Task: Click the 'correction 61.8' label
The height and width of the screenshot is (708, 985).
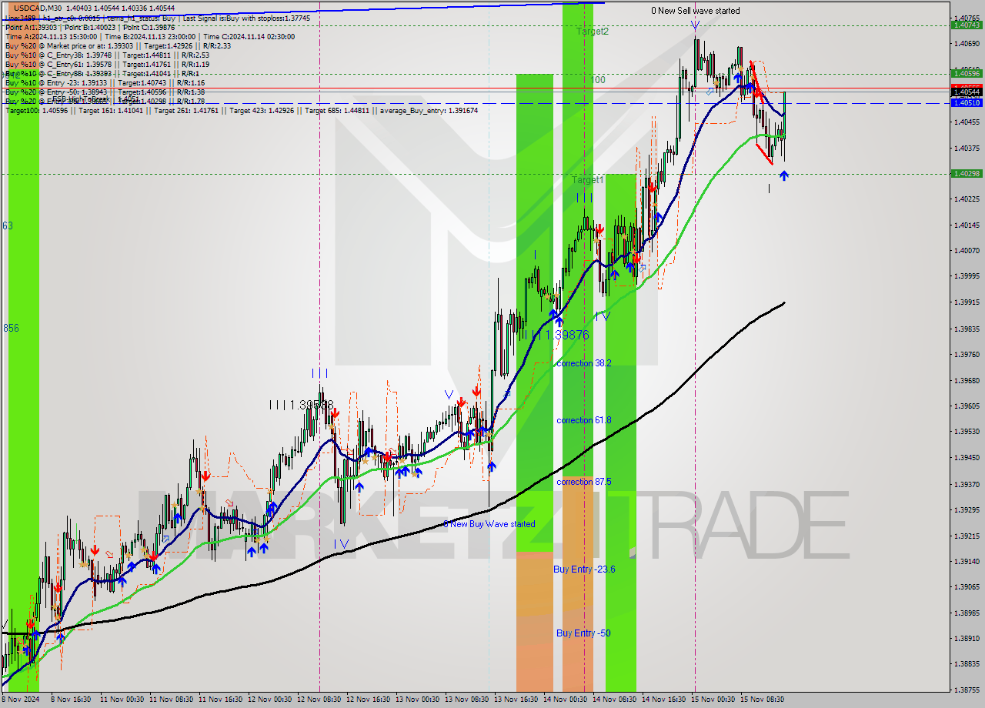Action: tap(584, 420)
